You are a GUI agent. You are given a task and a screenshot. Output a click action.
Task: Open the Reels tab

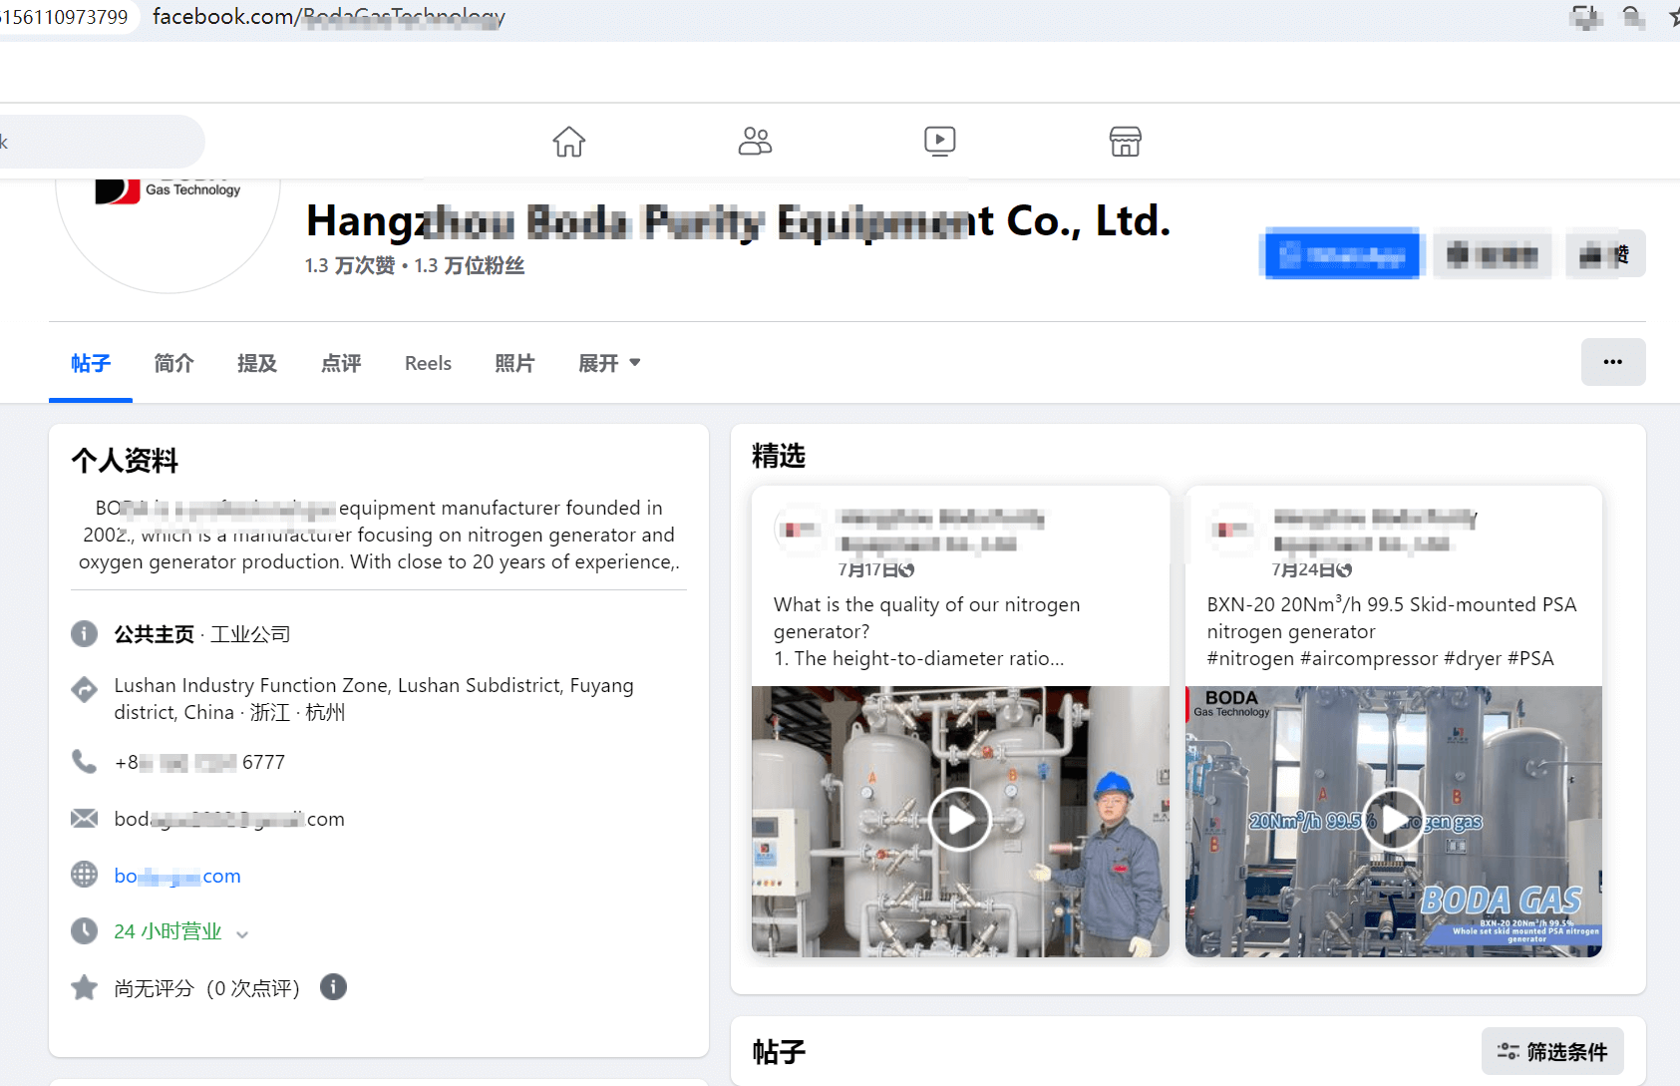pyautogui.click(x=428, y=363)
